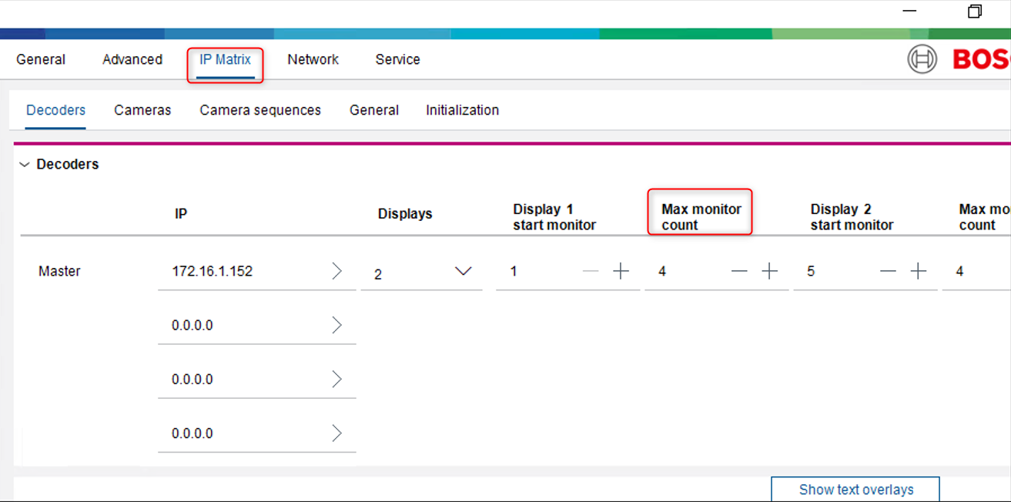Image resolution: width=1011 pixels, height=502 pixels.
Task: Open the Initialization sub-tab
Action: [462, 110]
